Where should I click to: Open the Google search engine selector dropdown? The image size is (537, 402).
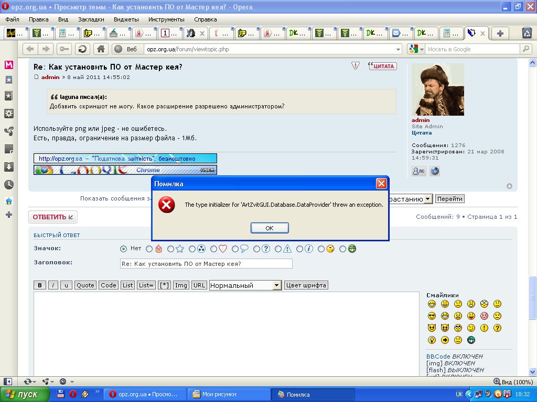pyautogui.click(x=417, y=49)
